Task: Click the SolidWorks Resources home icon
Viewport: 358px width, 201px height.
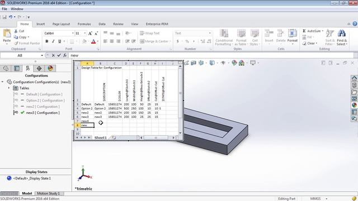Action: pos(354,79)
